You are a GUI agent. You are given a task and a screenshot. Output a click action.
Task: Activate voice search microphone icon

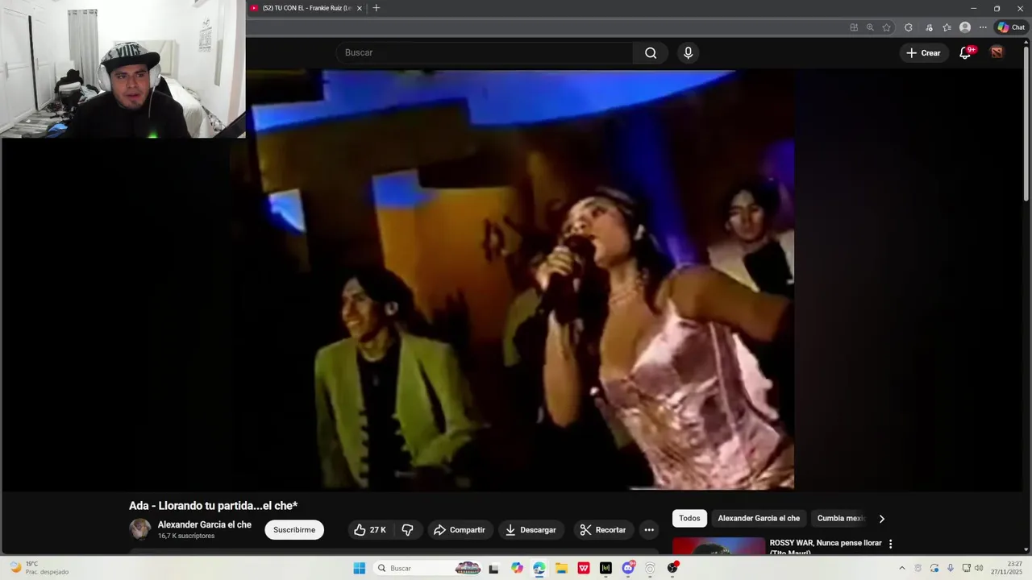tap(688, 53)
